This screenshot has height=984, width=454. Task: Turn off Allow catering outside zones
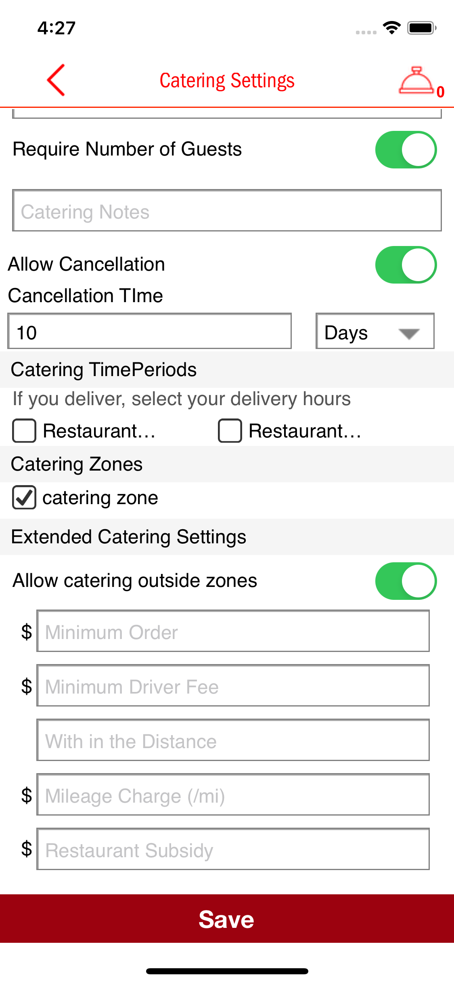point(406,581)
